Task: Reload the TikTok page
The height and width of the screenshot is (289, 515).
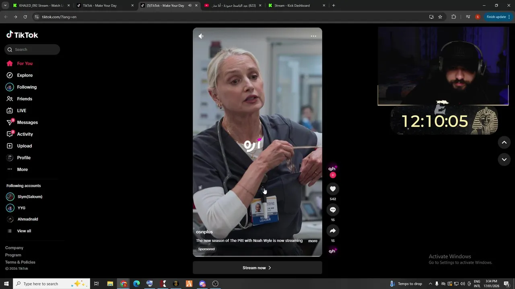Action: pyautogui.click(x=25, y=17)
